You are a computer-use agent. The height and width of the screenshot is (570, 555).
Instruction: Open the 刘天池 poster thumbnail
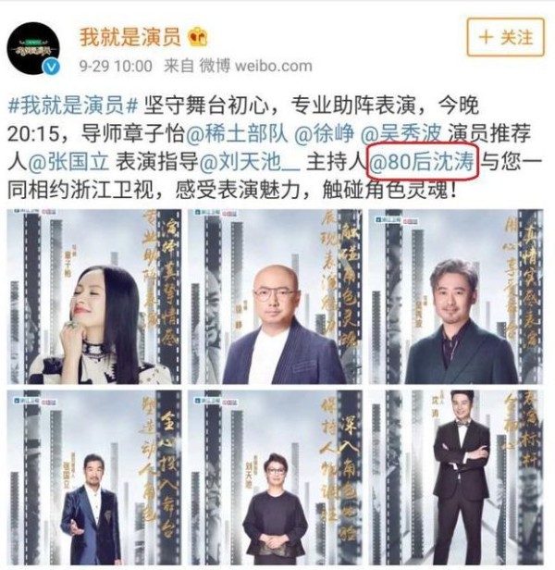pos(275,477)
